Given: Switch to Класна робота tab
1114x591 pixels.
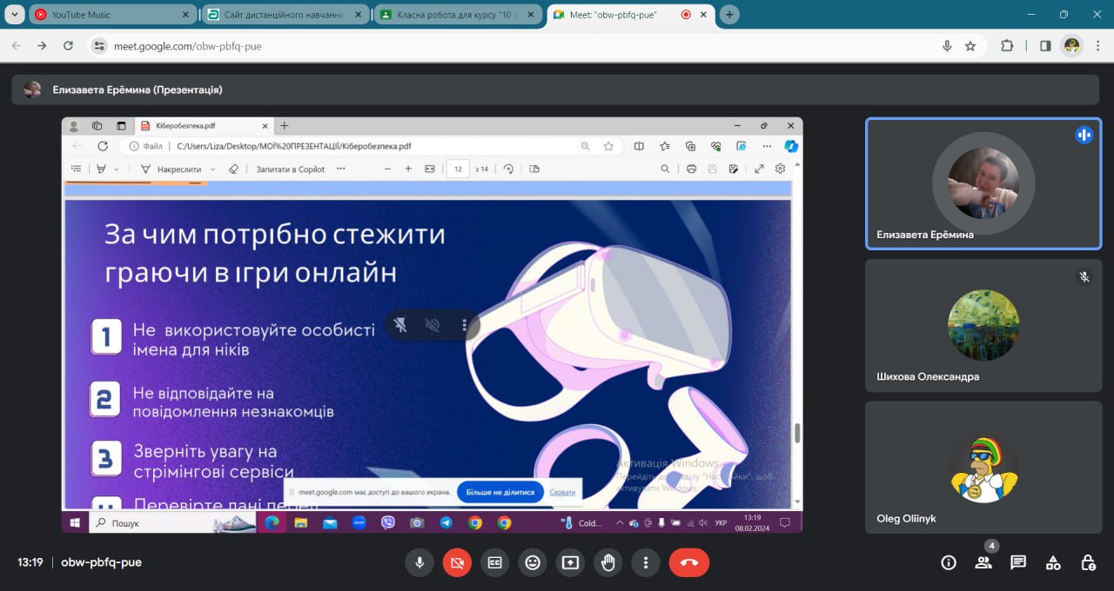Looking at the screenshot, I should click(457, 15).
